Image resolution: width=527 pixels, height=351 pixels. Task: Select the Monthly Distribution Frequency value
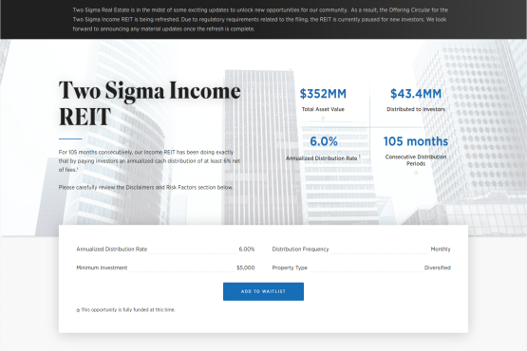pyautogui.click(x=441, y=249)
